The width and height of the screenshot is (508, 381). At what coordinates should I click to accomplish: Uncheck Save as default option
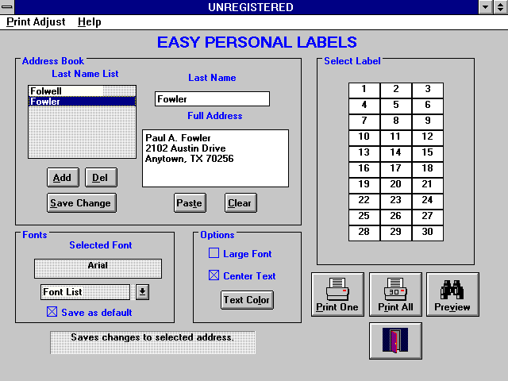point(52,313)
